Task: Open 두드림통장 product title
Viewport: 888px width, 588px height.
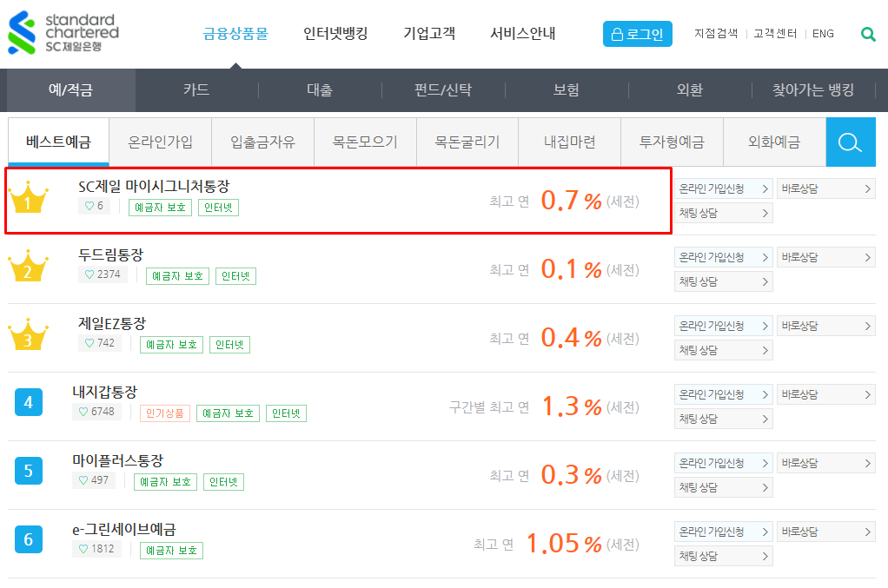Action: pos(111,254)
